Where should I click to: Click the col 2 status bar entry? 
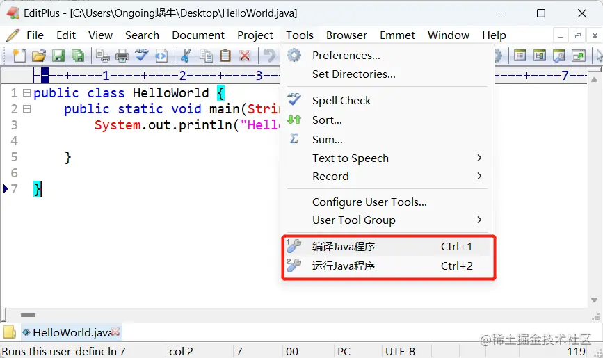(181, 352)
